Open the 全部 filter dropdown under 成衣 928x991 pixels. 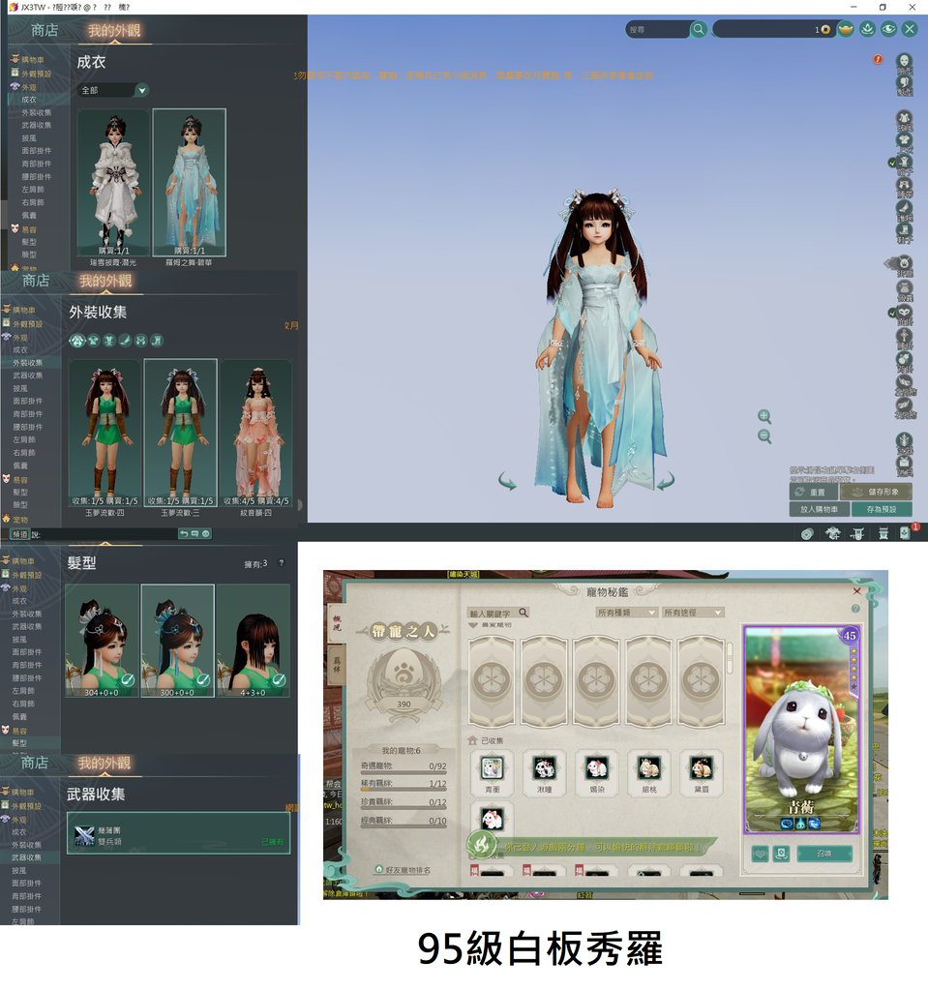pos(112,90)
